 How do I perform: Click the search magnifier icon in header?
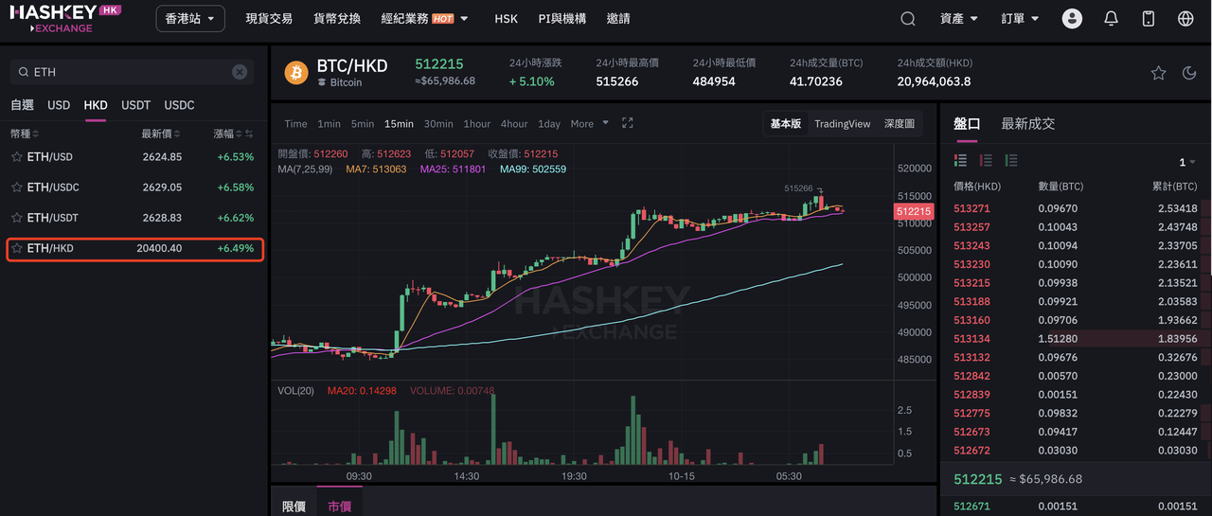907,19
